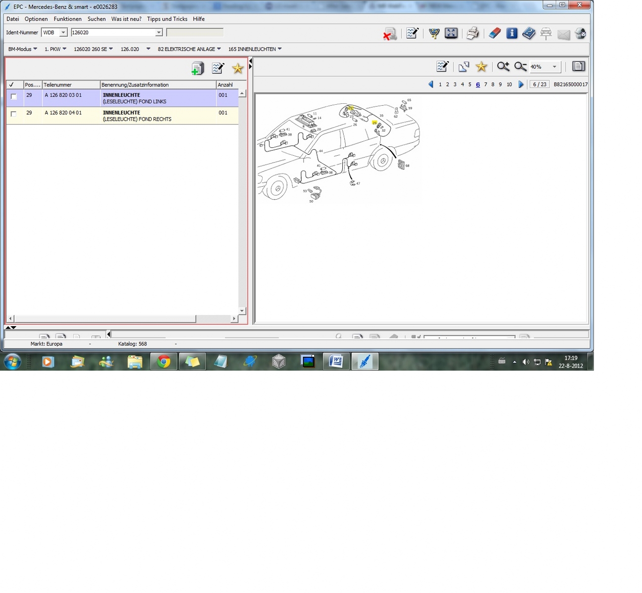Click the fullscreen expand icon
Image resolution: width=642 pixels, height=593 pixels.
tap(451, 34)
